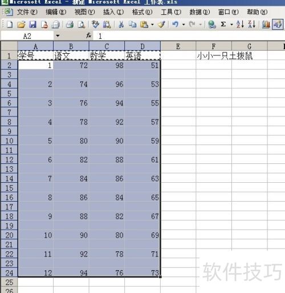Image resolution: width=285 pixels, height=293 pixels.
Task: Cut the selection with the scissors icon
Action: pos(121,25)
